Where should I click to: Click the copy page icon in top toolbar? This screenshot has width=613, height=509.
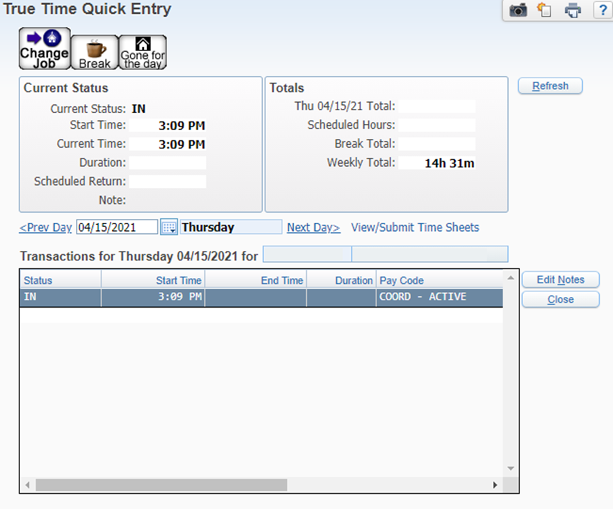click(544, 10)
